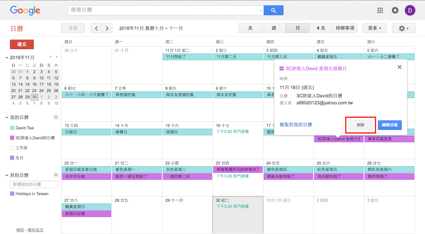
Task: Open the notifications bell
Action: [x=395, y=10]
